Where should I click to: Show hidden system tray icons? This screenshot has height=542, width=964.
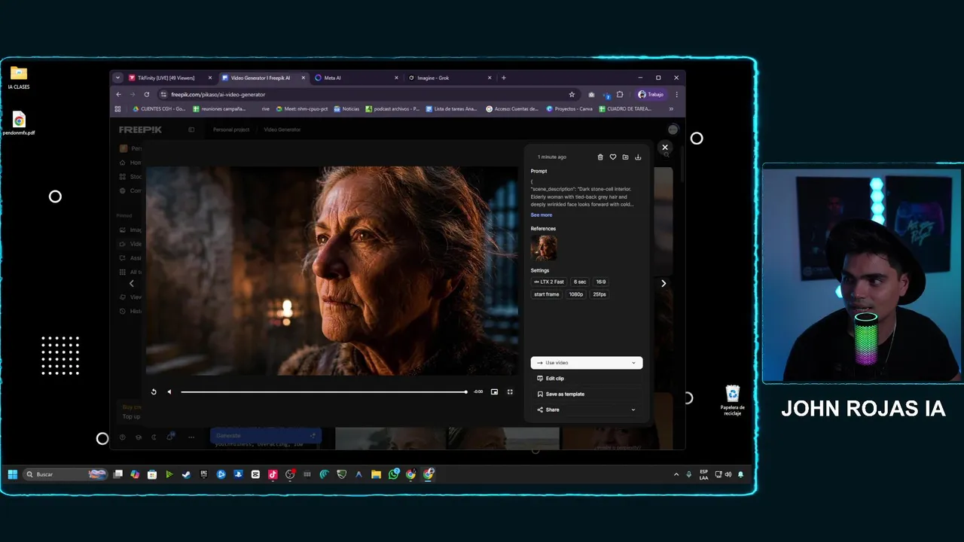[x=676, y=474]
